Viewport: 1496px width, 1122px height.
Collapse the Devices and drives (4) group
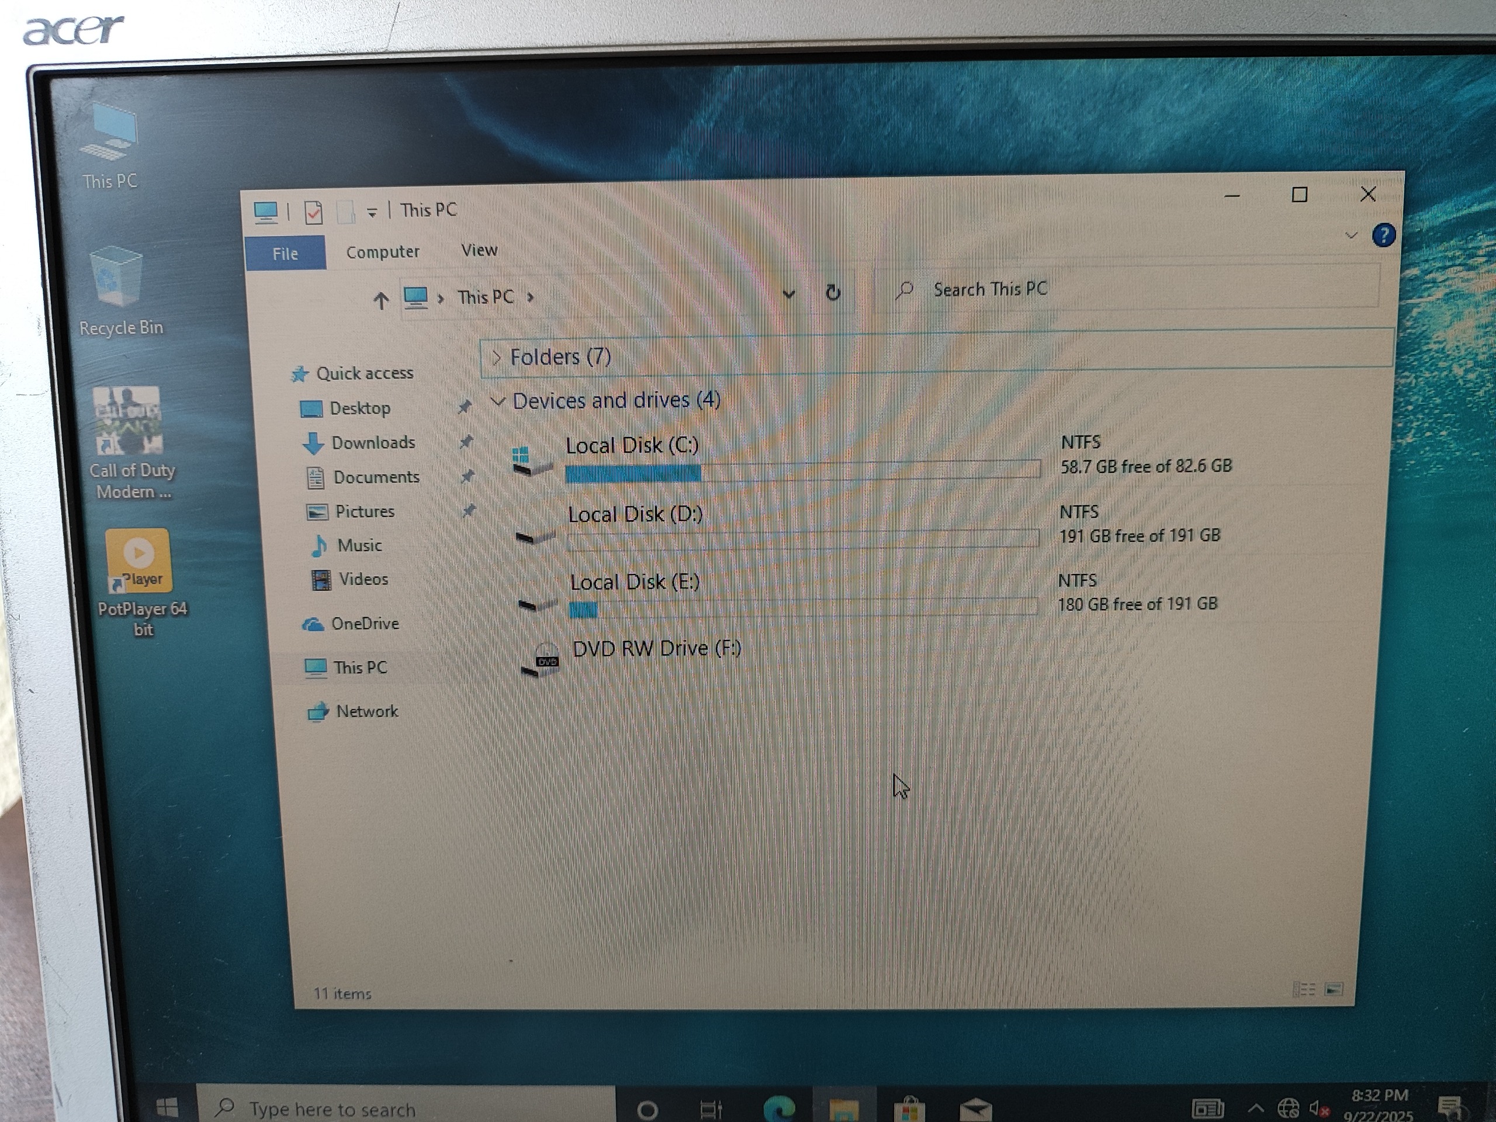(497, 401)
